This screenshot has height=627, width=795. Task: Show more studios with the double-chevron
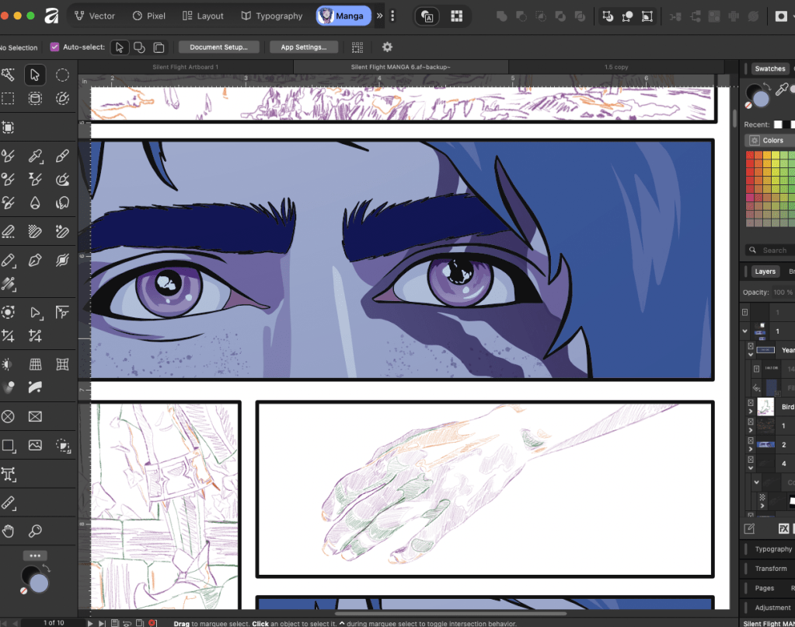380,16
